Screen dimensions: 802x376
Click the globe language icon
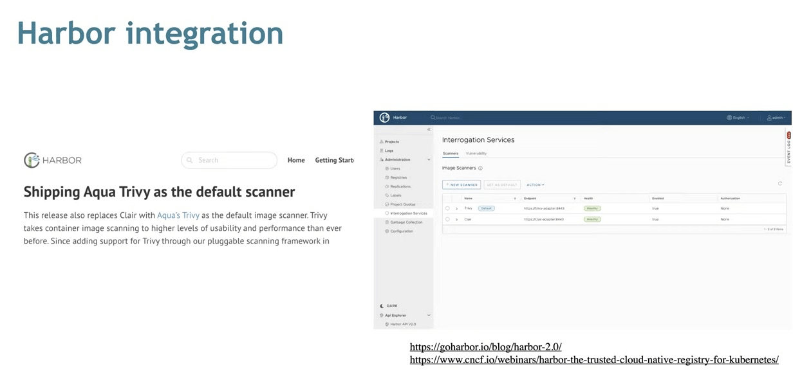coord(729,118)
